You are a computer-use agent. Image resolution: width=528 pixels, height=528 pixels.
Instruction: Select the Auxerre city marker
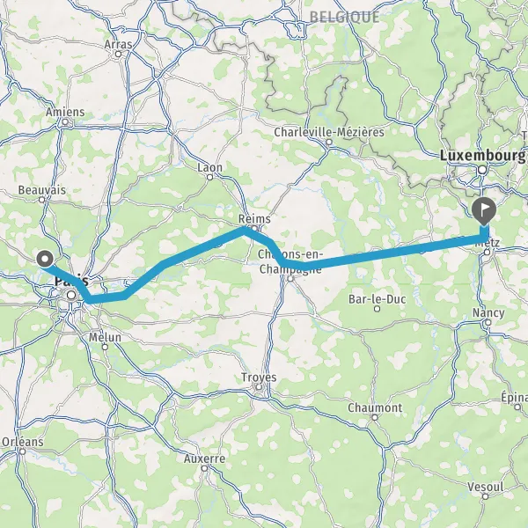click(204, 468)
